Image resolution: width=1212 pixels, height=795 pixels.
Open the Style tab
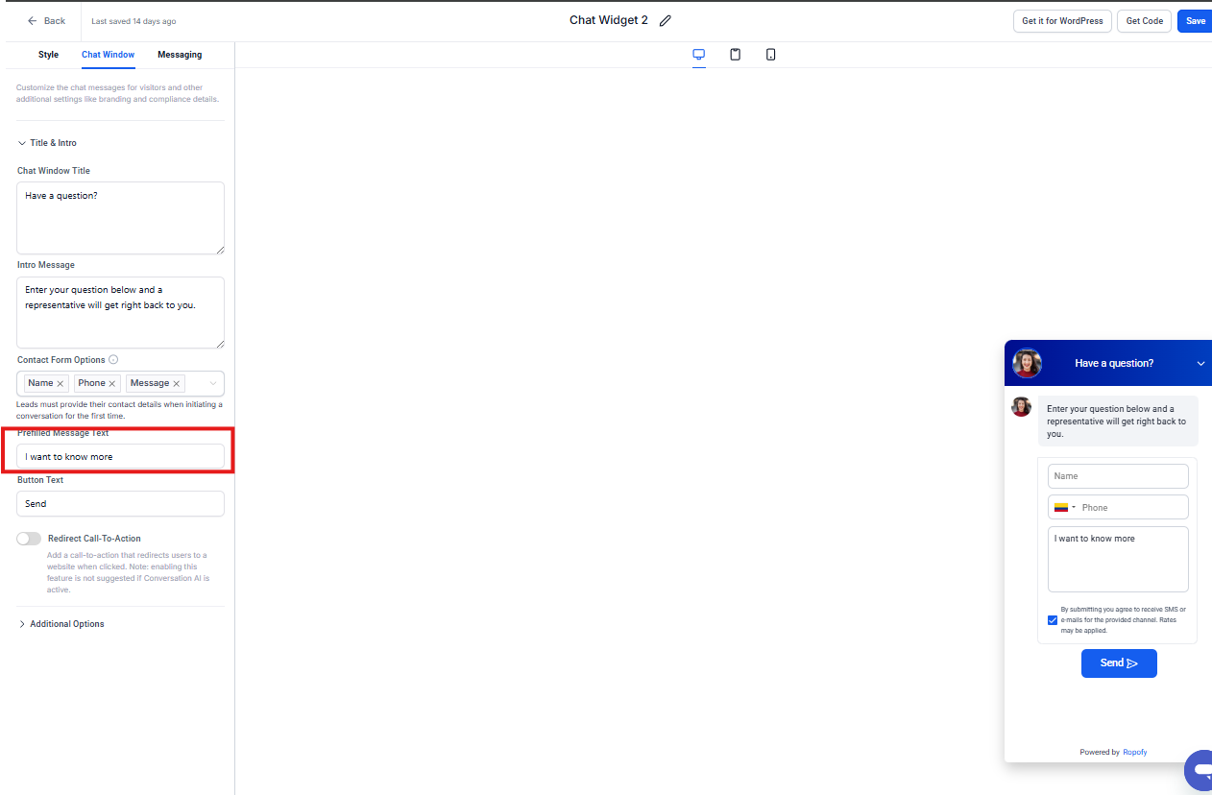(x=48, y=55)
